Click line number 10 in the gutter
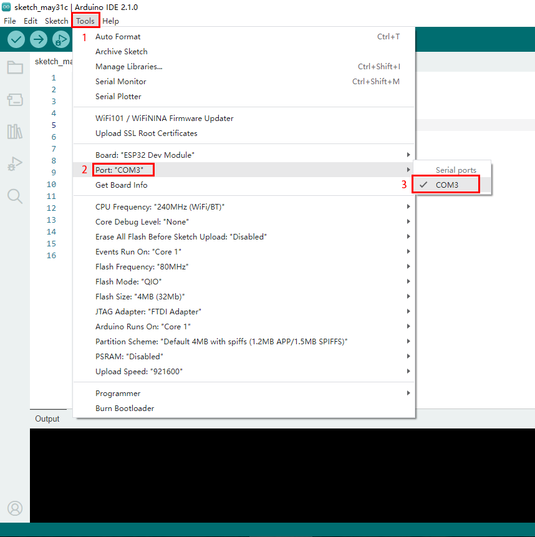 click(x=51, y=184)
